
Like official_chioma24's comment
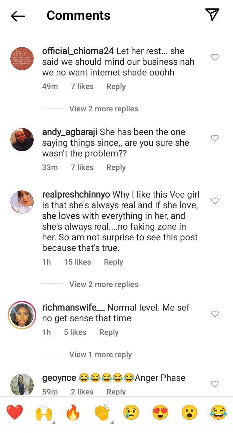[215, 57]
